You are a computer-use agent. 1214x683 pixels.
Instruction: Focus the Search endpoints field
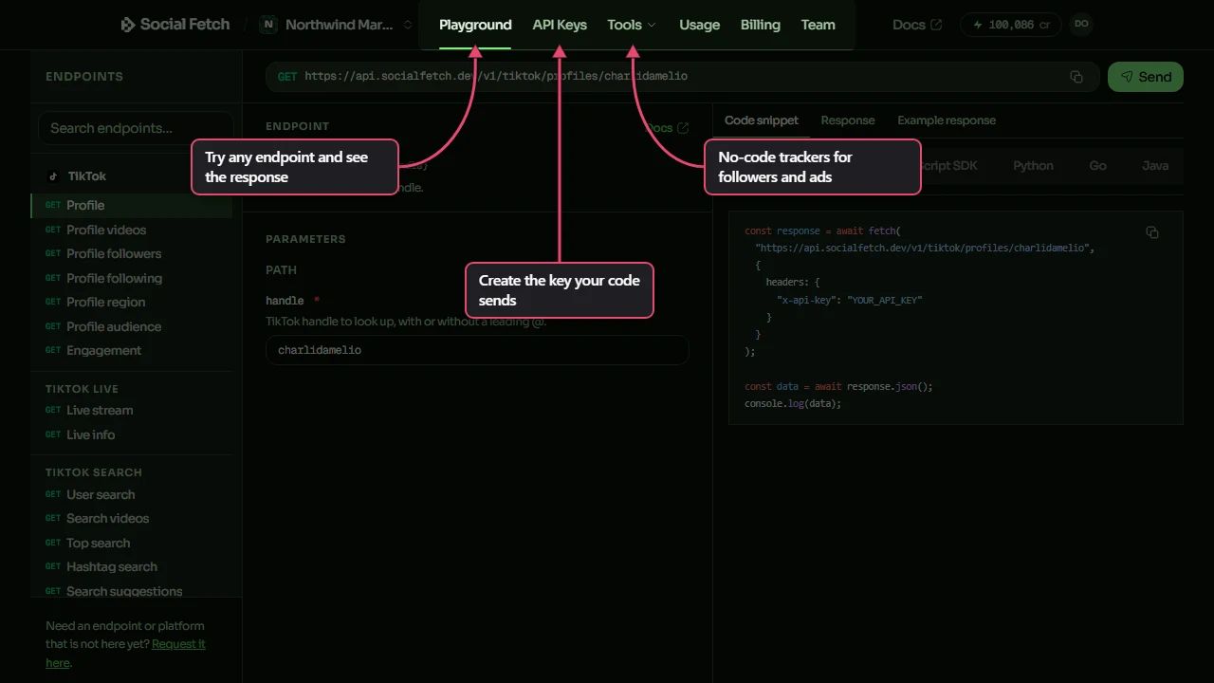(136, 128)
